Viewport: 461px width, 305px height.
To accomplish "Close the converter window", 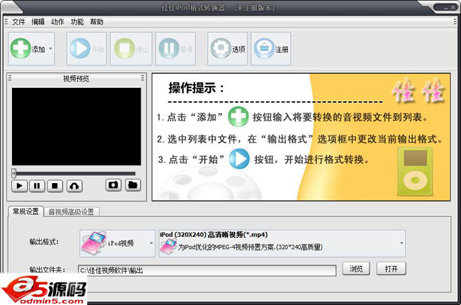I will pyautogui.click(x=453, y=7).
